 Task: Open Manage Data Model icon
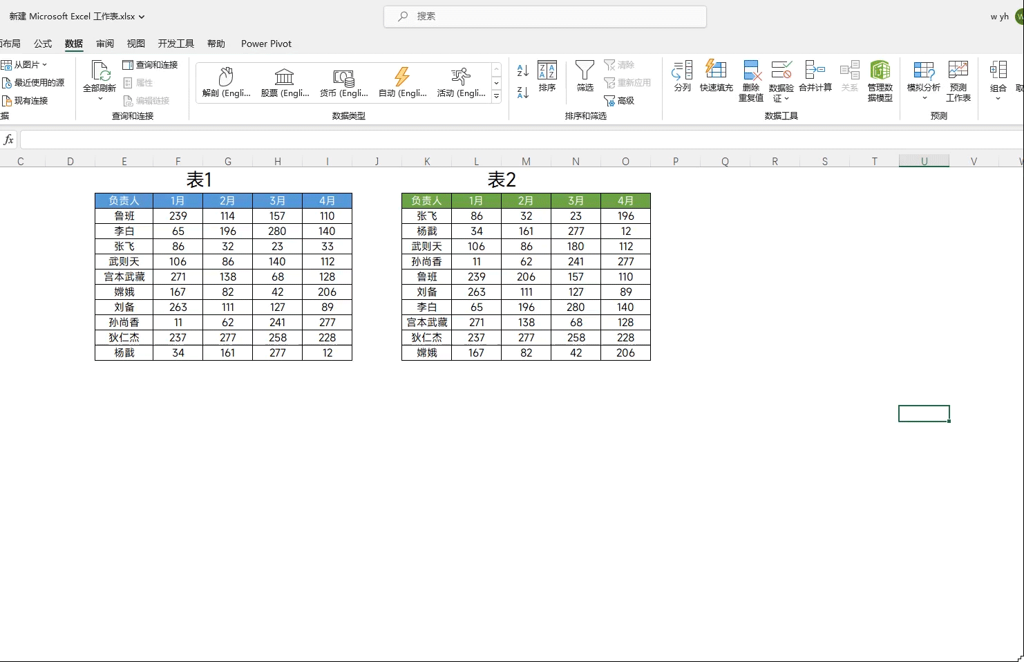(x=880, y=70)
